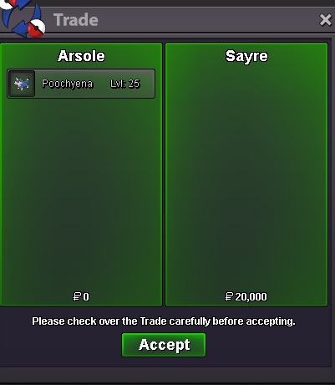Close the Trade window
The image size is (335, 385).
pos(325,20)
